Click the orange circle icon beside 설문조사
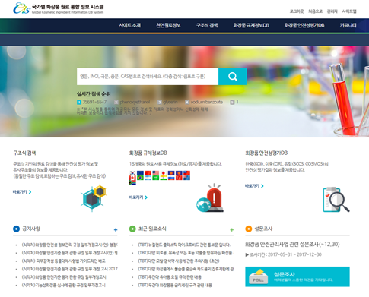The width and height of the screenshot is (369, 297). (x=249, y=229)
